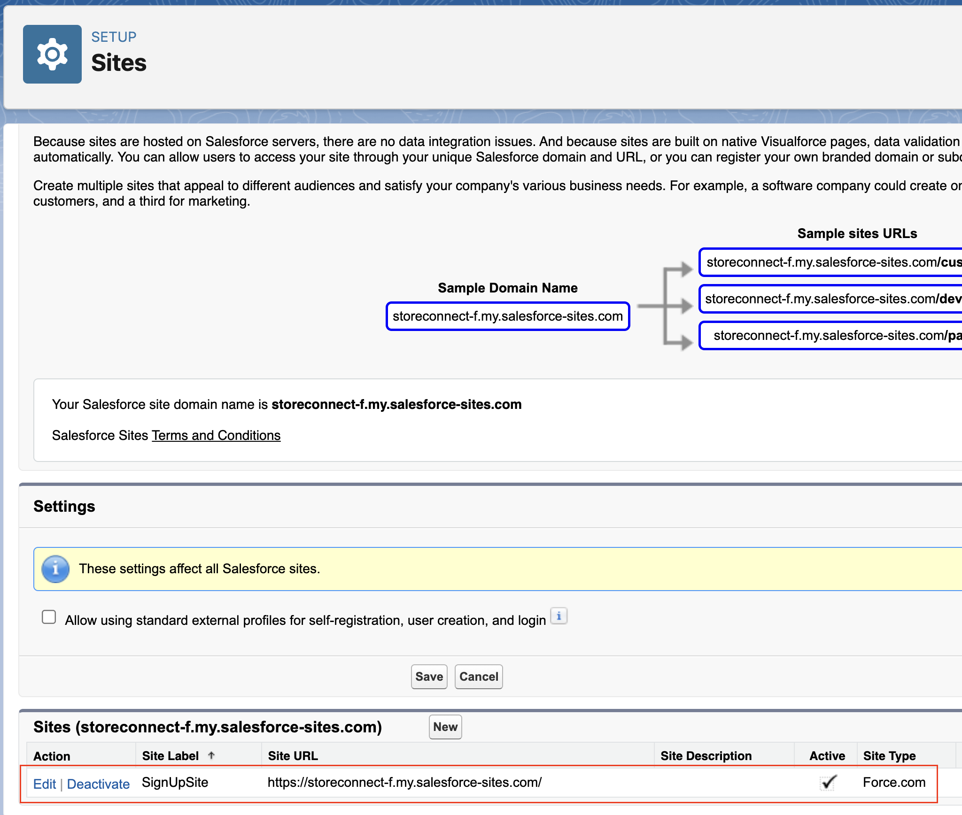This screenshot has width=962, height=815.
Task: Click the Sample Domain Name box
Action: pyautogui.click(x=507, y=316)
